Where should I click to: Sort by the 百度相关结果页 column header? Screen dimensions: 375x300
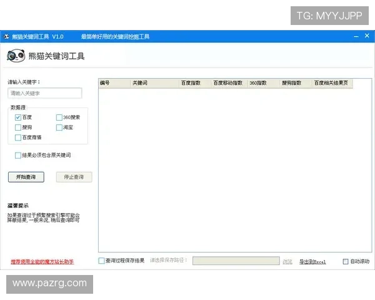[332, 83]
